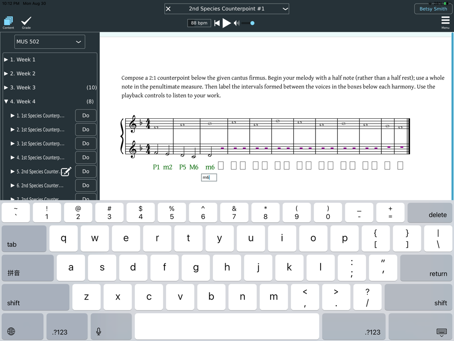This screenshot has width=454, height=341.
Task: Select the green P5 interval label
Action: [183, 167]
